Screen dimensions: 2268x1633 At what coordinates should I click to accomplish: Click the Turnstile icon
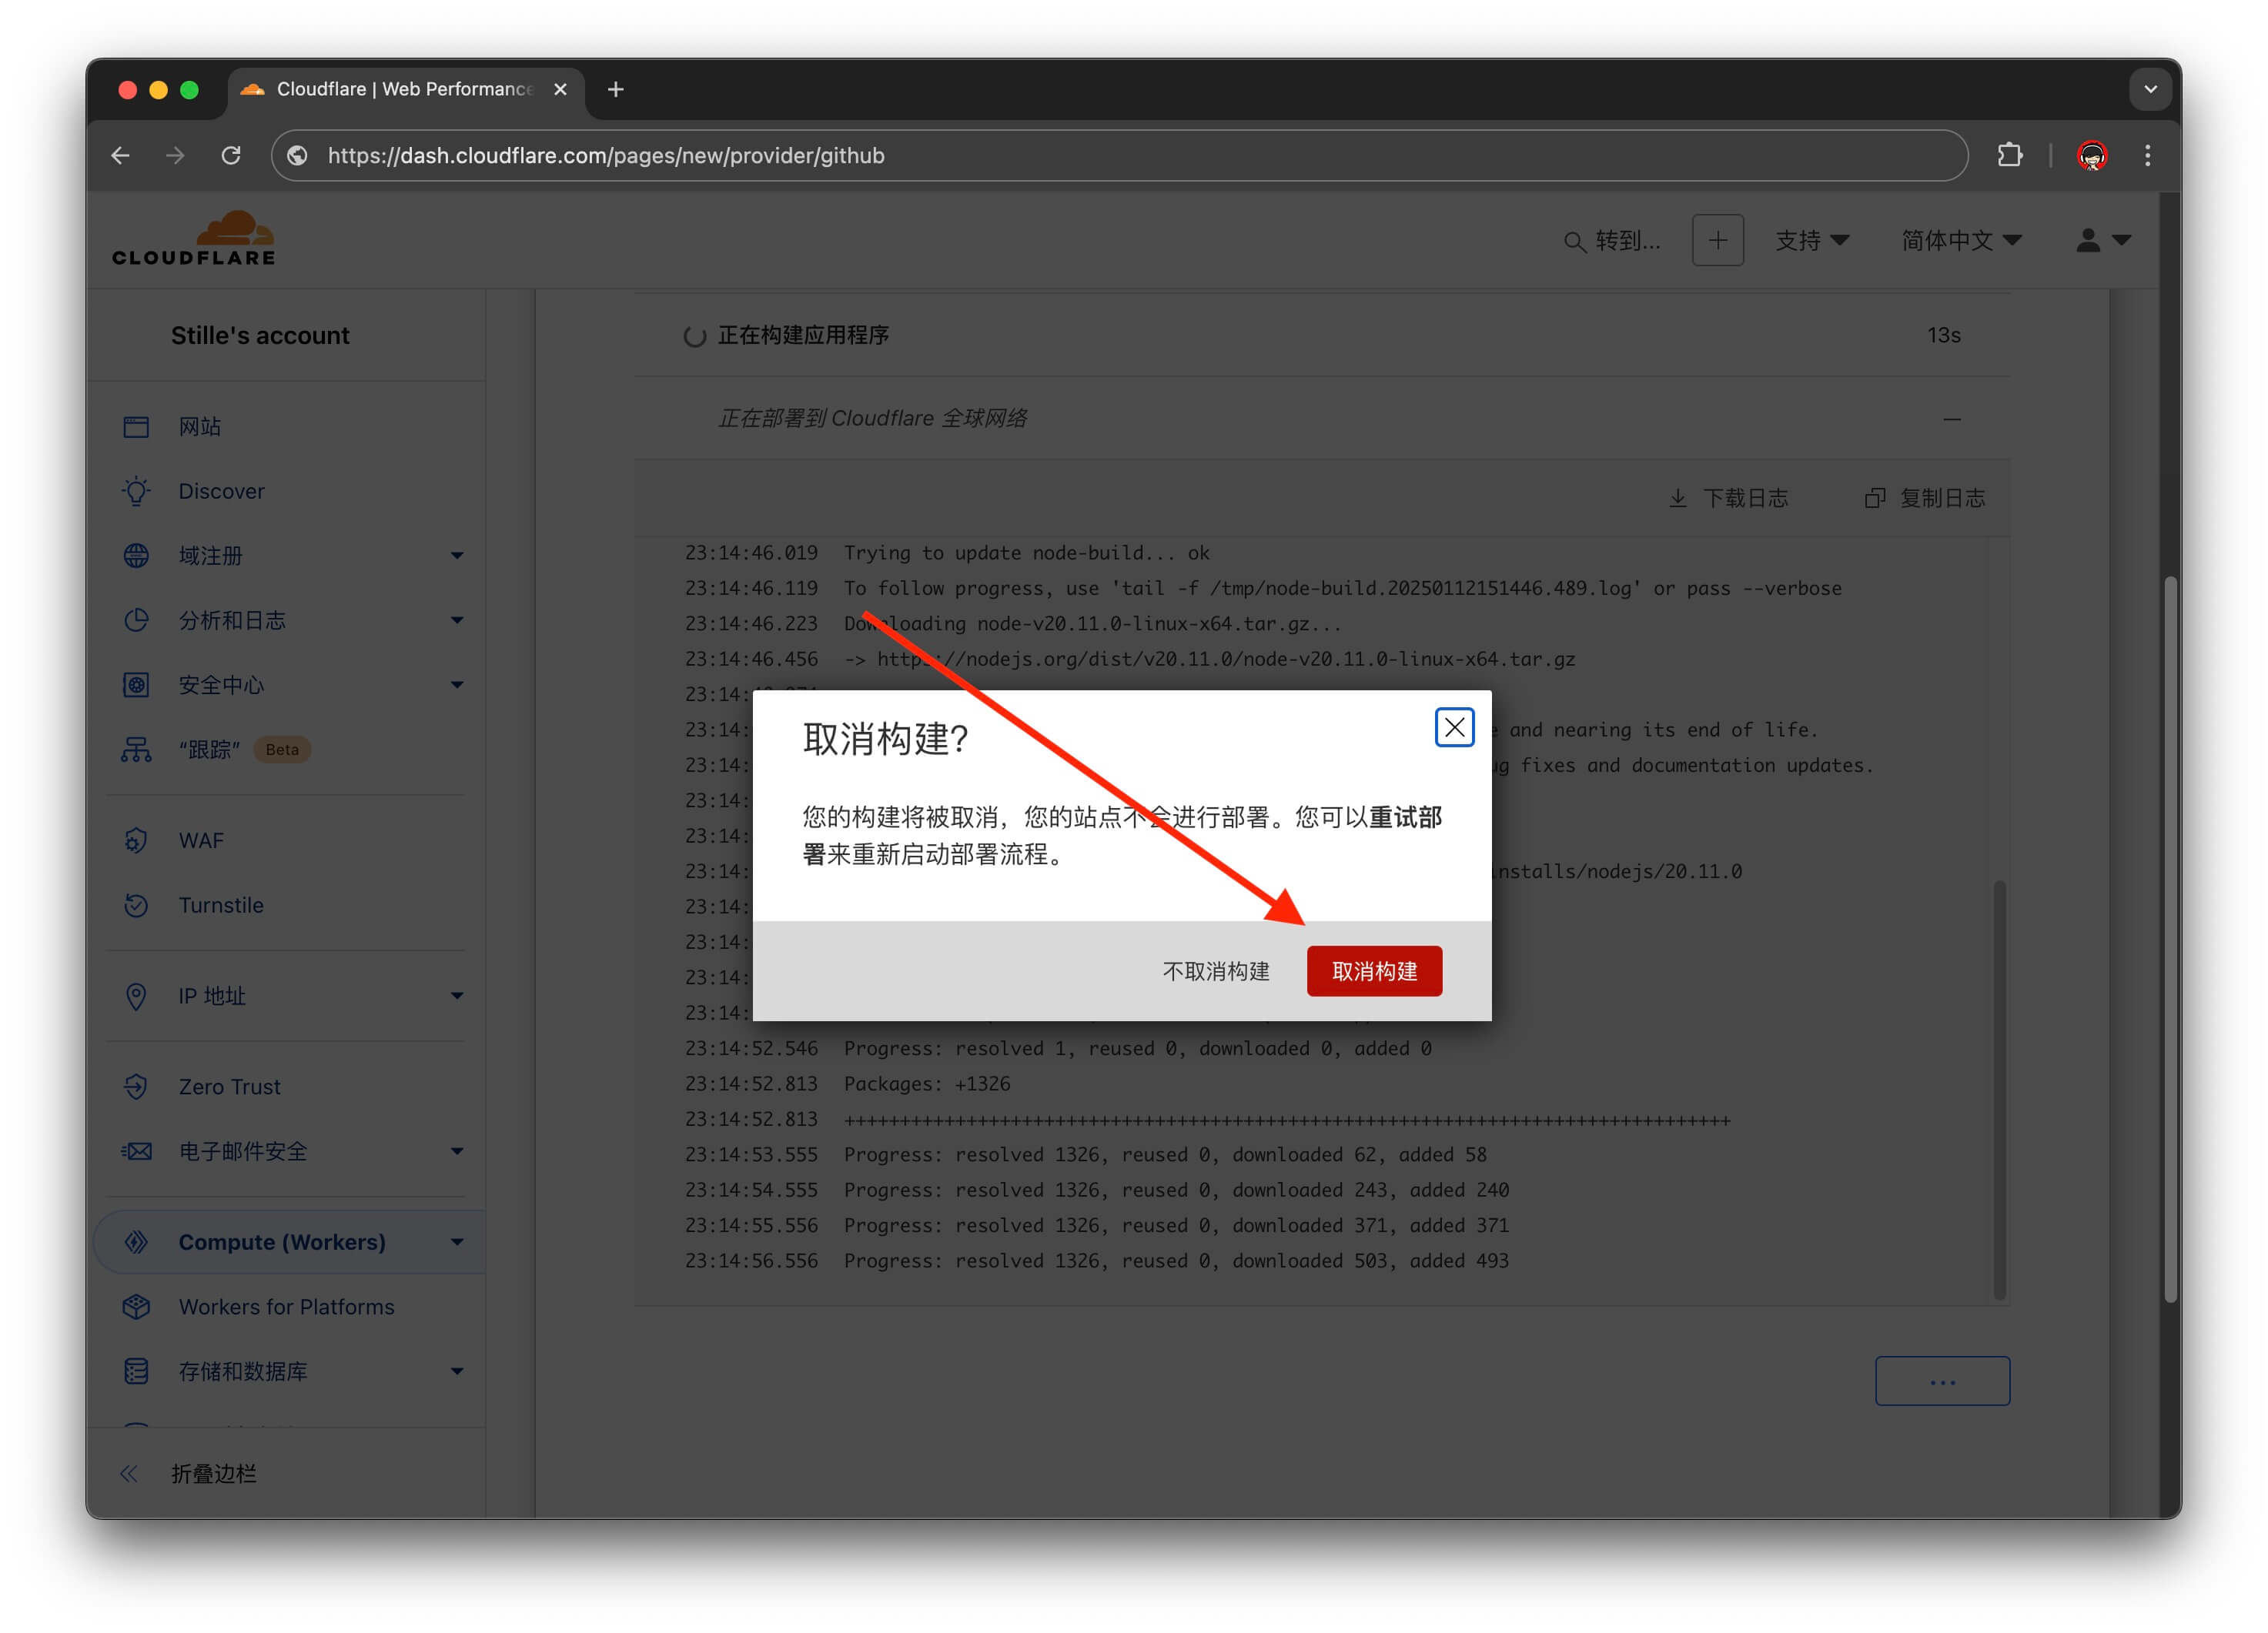(x=136, y=906)
